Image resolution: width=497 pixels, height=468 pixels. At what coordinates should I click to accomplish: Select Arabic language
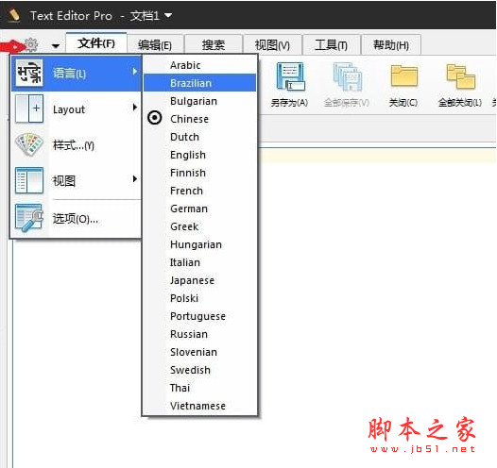click(199, 65)
